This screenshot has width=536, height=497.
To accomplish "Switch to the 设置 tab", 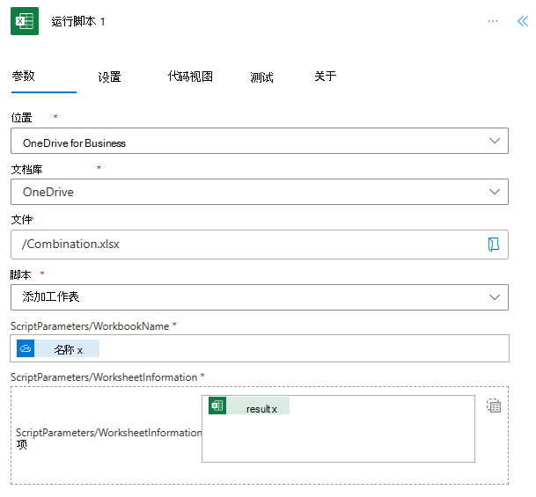I will 109,77.
